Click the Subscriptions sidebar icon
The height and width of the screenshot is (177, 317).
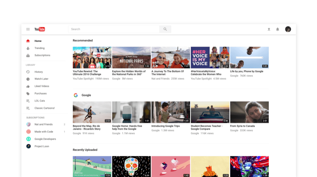pyautogui.click(x=28, y=56)
